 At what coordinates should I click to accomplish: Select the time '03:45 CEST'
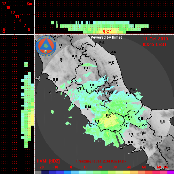tap(155, 45)
